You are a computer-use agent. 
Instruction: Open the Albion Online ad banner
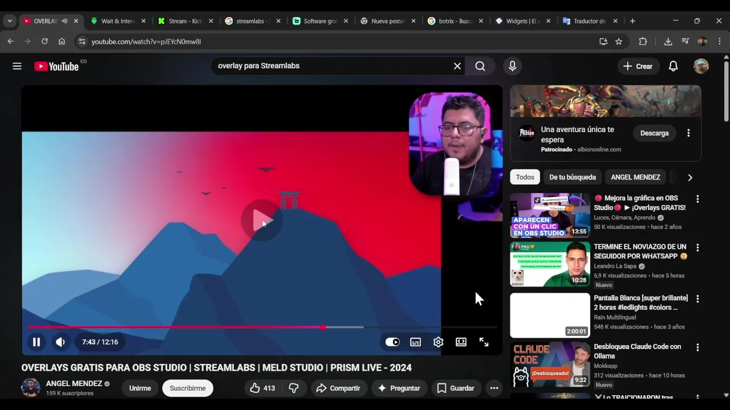pyautogui.click(x=606, y=101)
